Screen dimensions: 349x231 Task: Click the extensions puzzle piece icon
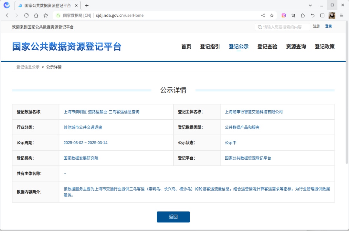tap(302, 15)
